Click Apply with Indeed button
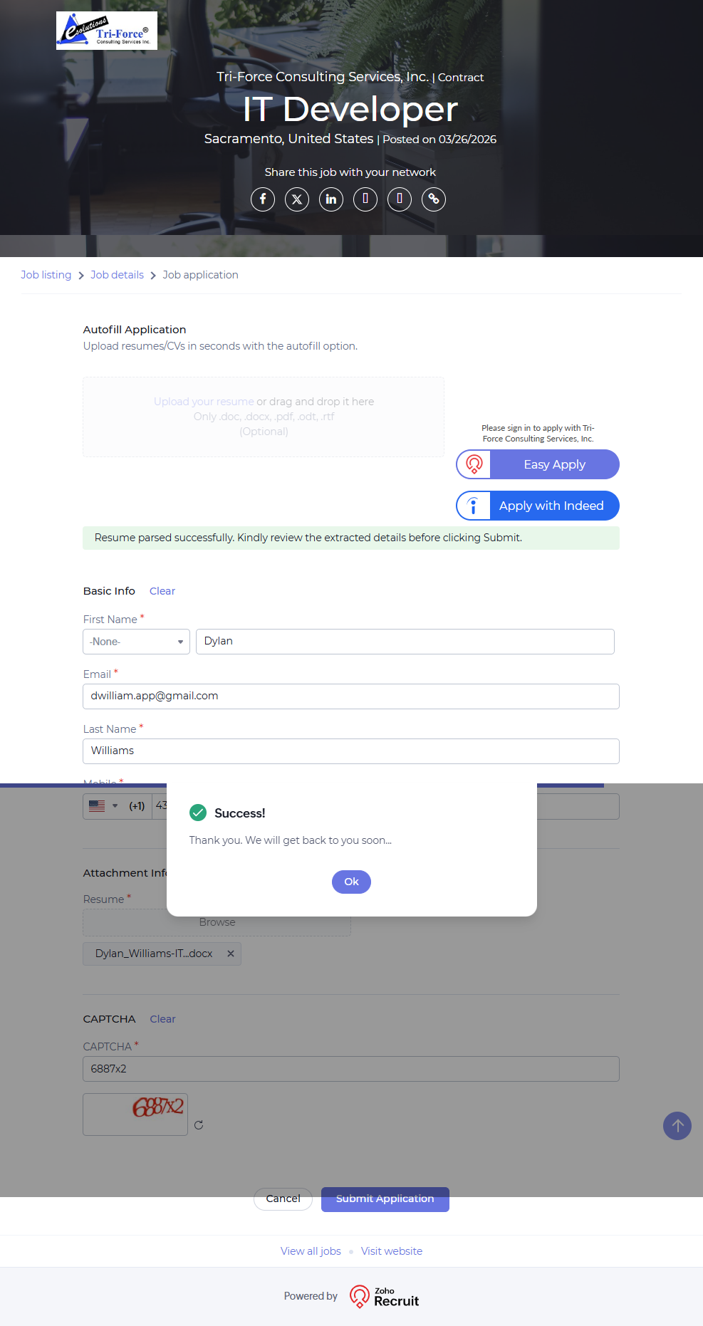 tap(538, 506)
